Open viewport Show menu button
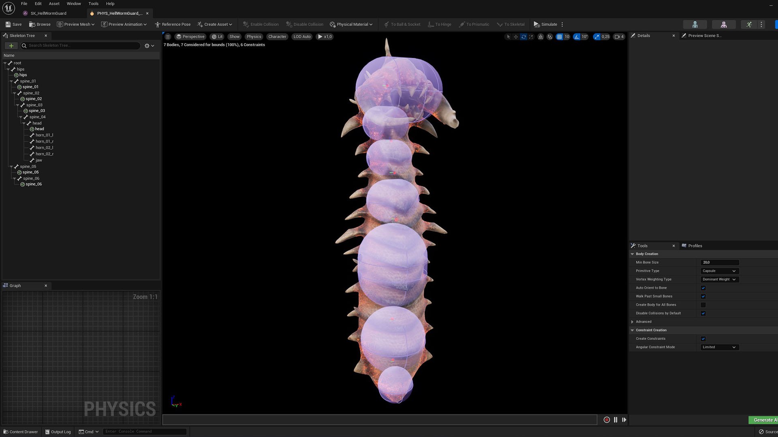The height and width of the screenshot is (437, 778). [234, 36]
